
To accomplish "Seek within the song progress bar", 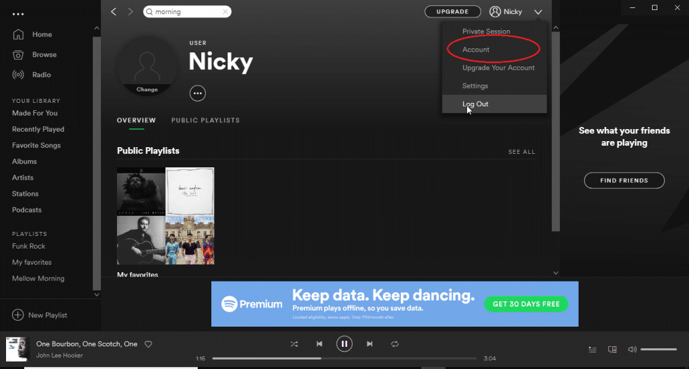I will [344, 358].
